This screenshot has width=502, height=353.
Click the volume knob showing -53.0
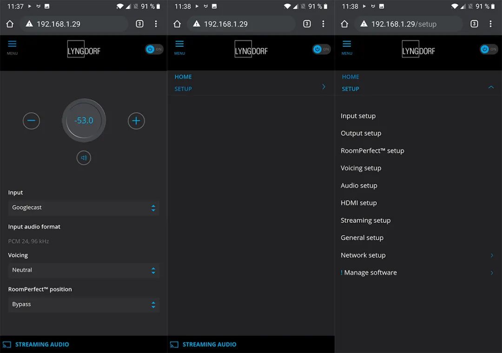84,120
